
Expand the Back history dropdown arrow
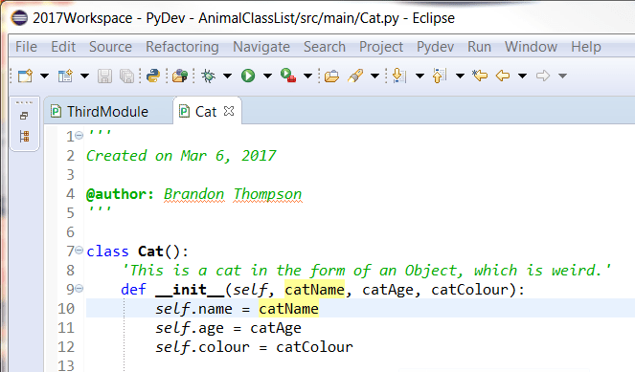522,76
